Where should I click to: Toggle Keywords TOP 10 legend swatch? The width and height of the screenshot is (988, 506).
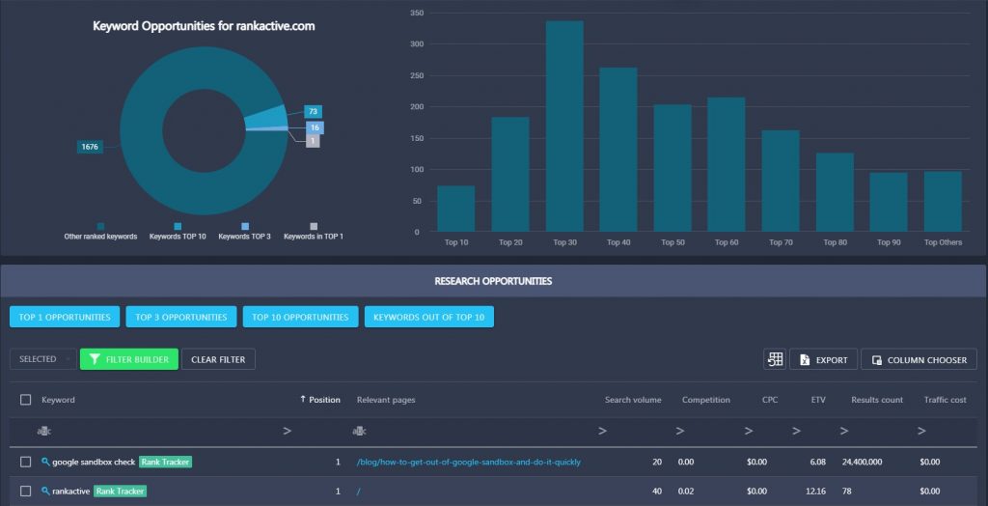coord(178,226)
